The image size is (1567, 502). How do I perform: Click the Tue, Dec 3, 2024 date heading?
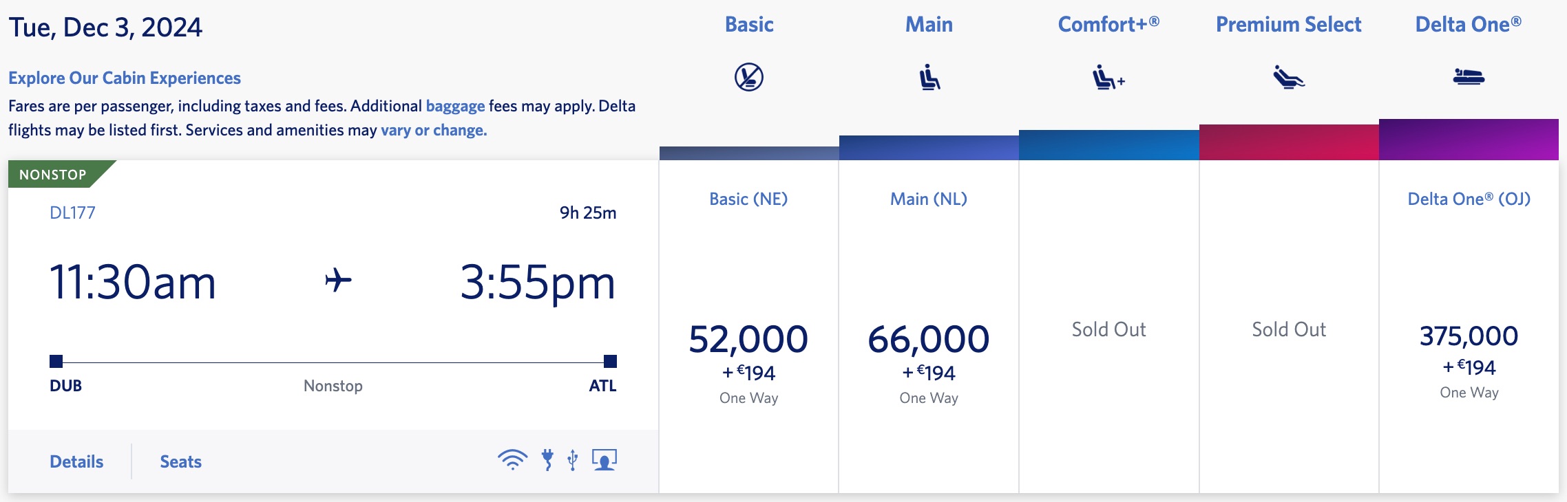105,28
